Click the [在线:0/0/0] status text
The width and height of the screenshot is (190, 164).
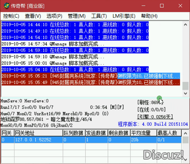[x=152, y=109]
